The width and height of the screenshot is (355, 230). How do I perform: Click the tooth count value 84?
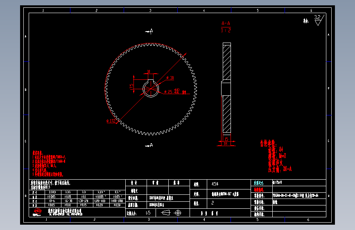281,149
